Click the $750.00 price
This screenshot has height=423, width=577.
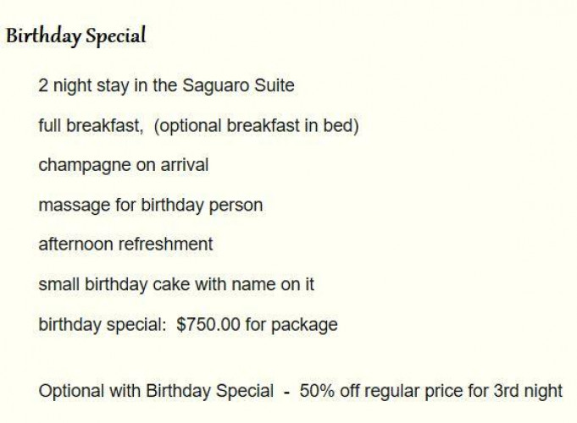pyautogui.click(x=209, y=324)
